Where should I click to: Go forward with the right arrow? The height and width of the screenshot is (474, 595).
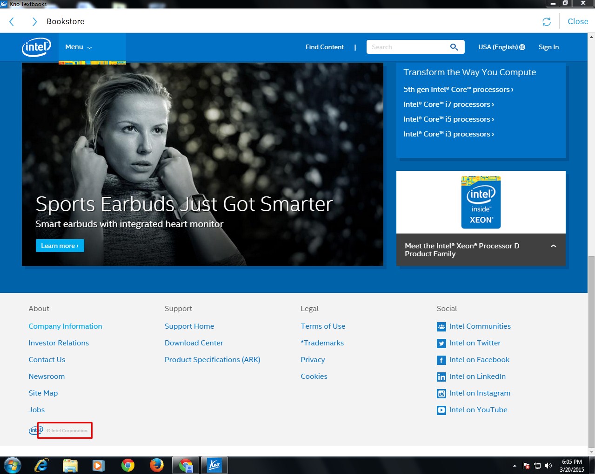pos(34,21)
